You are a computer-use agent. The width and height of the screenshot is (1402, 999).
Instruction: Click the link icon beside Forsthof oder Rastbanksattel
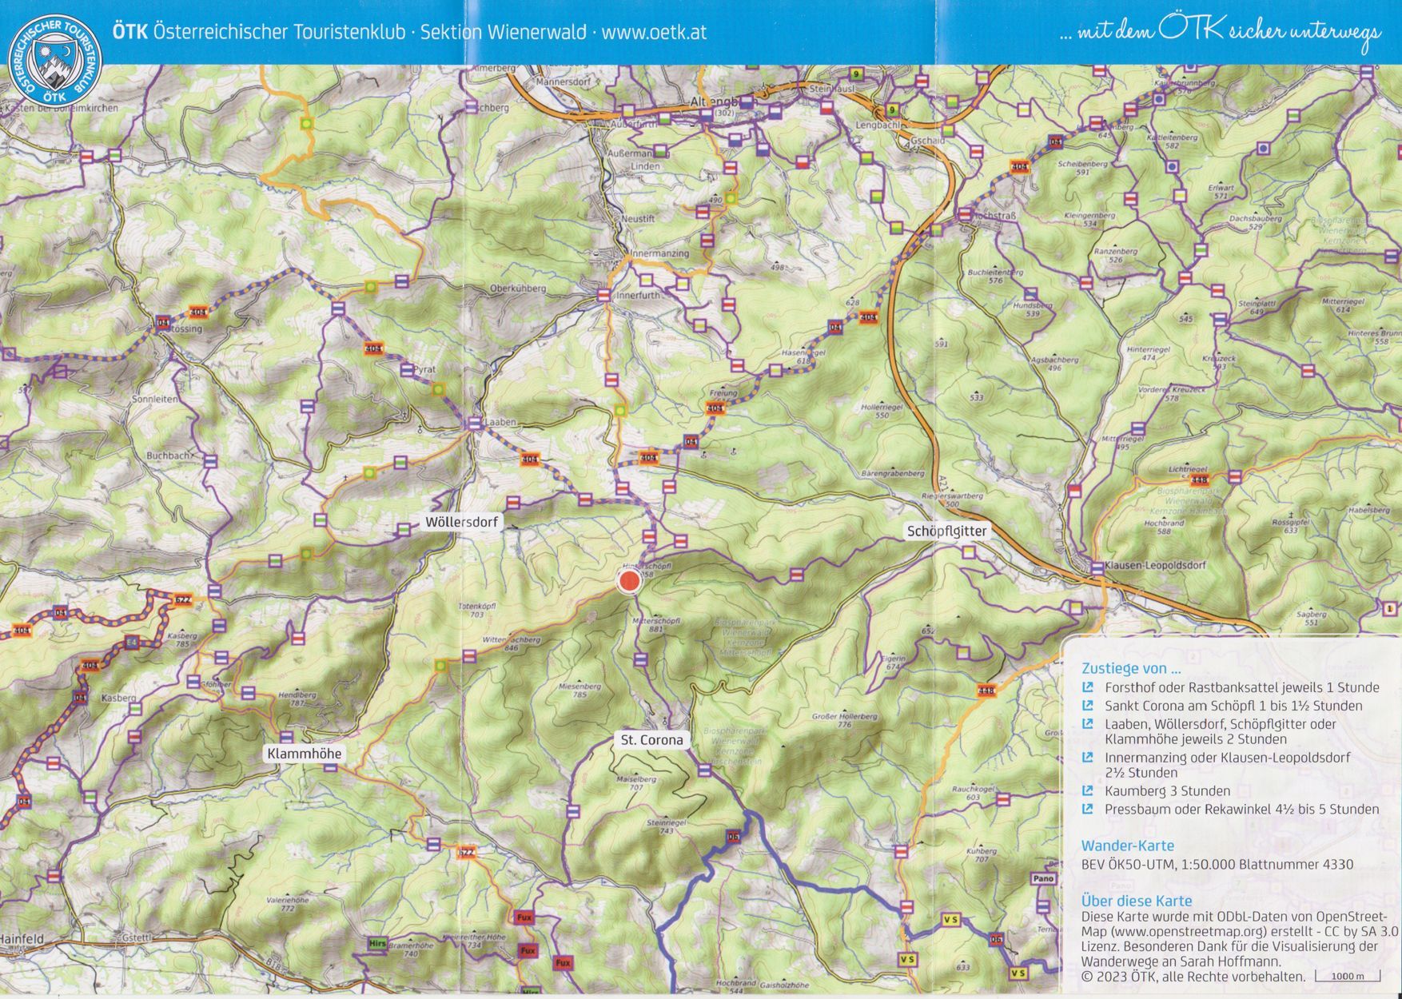coord(1087,687)
